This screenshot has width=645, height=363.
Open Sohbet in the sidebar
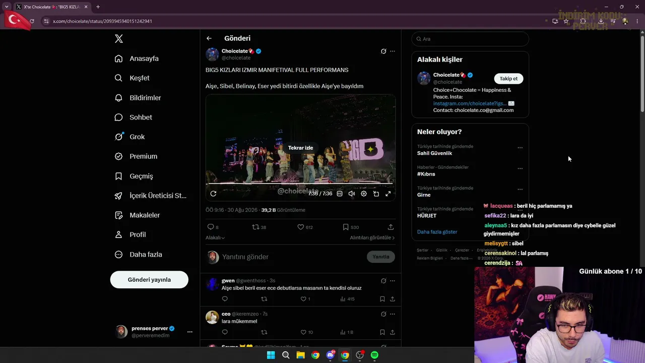tap(133, 117)
